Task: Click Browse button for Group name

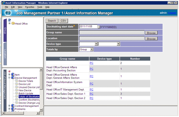Action: pyautogui.click(x=151, y=33)
